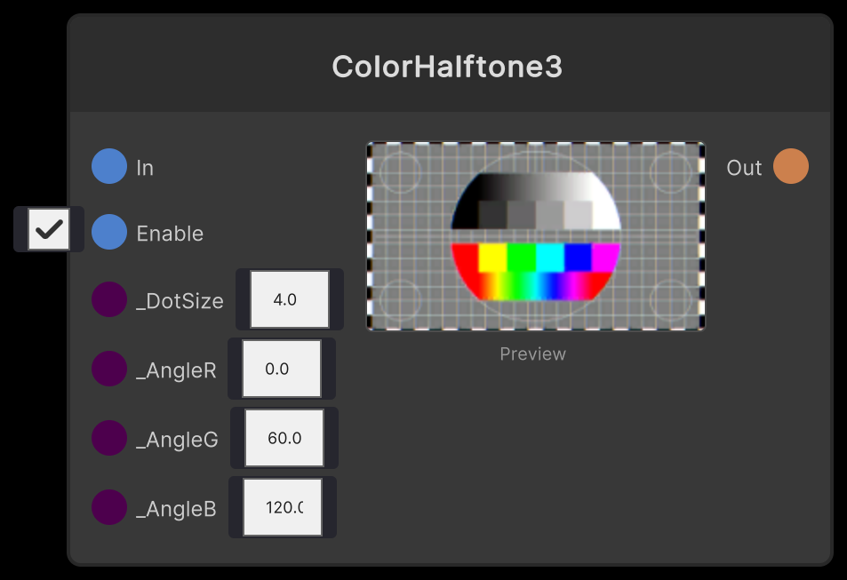The height and width of the screenshot is (580, 847).
Task: Click the purple _DotSize parameter port
Action: coord(108,300)
